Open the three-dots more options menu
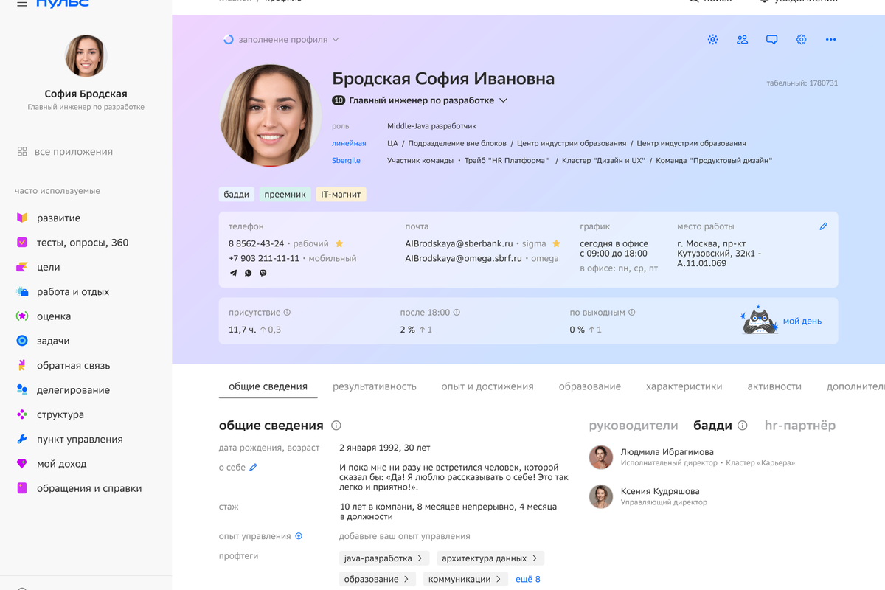Viewport: 885px width, 590px height. coord(830,40)
